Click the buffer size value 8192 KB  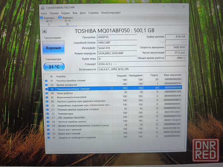[176, 37]
